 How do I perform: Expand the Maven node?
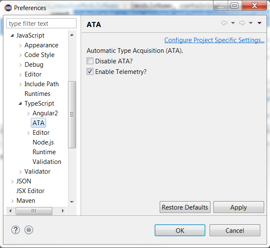coord(12,201)
